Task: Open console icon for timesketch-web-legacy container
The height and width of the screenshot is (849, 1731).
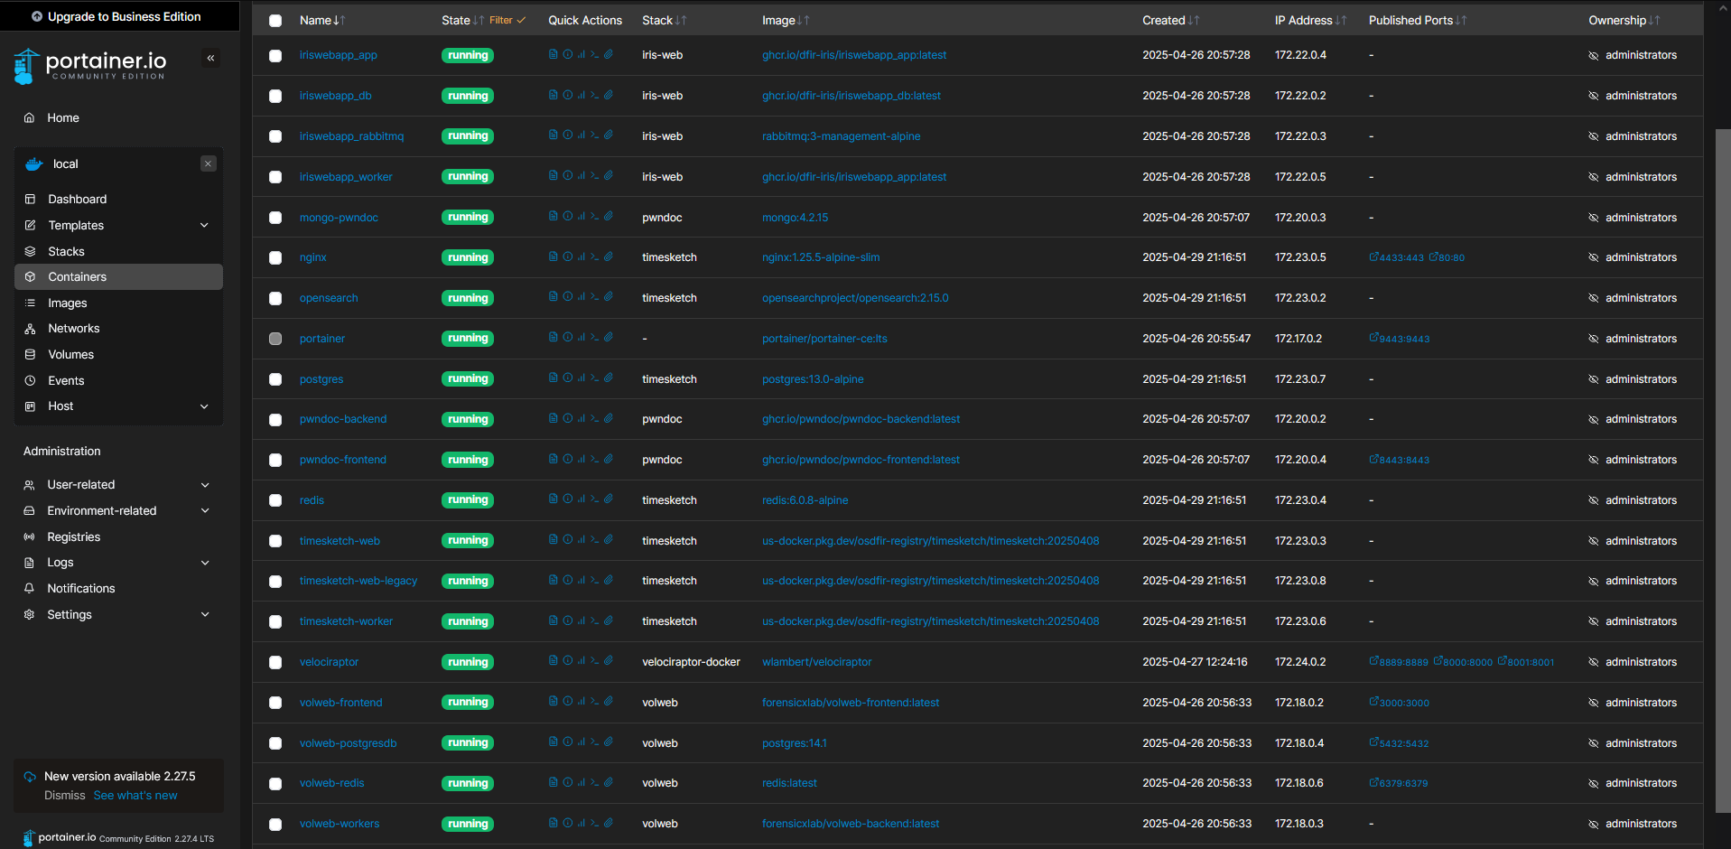Action: pyautogui.click(x=594, y=580)
